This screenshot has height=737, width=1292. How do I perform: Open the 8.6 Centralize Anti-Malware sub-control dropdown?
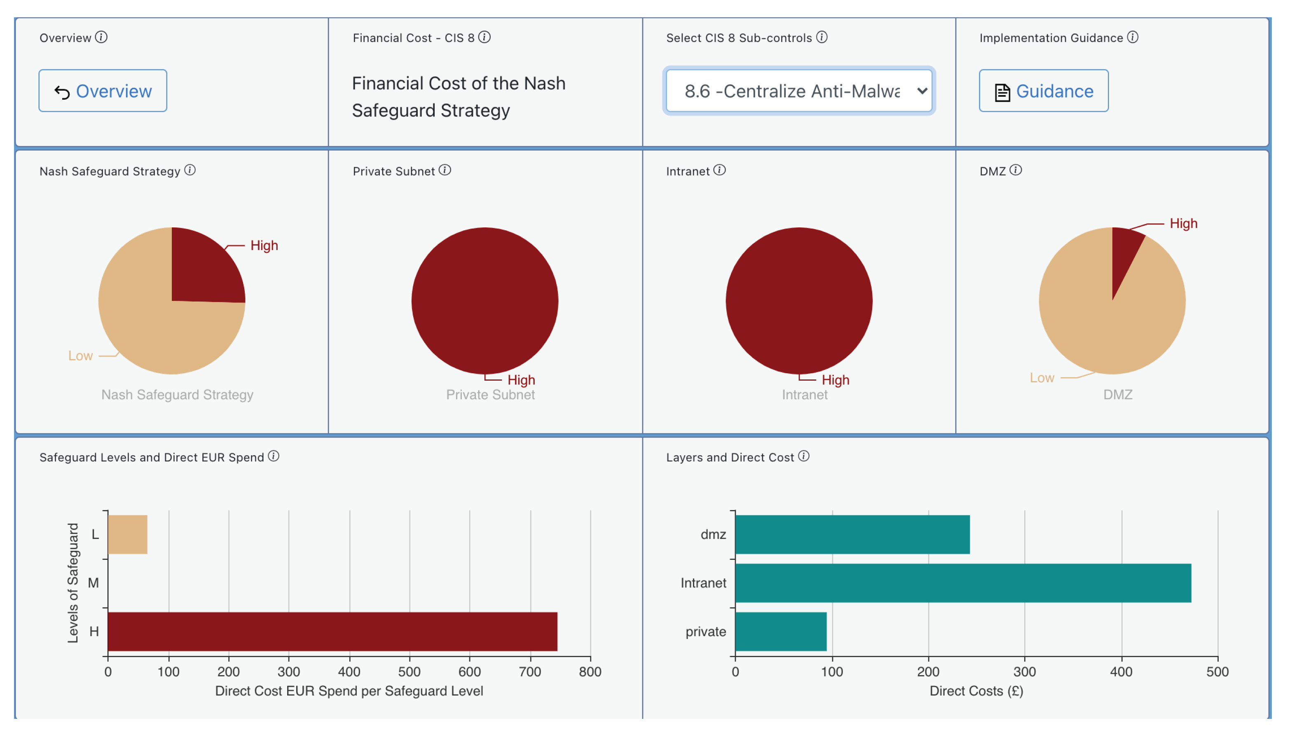[x=792, y=91]
